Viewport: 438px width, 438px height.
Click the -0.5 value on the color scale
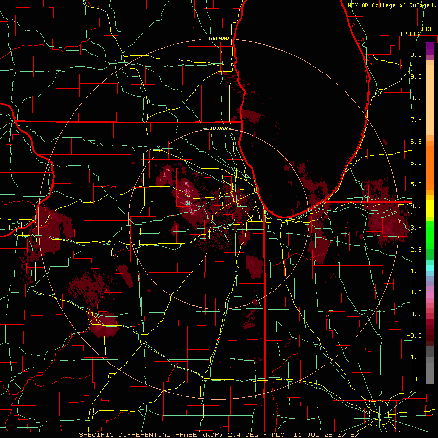point(414,336)
